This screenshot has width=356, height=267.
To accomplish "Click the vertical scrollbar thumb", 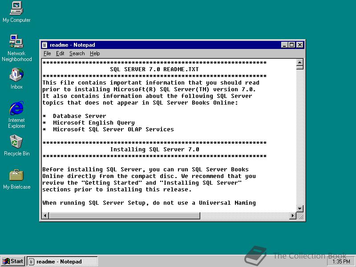I will coord(299,68).
